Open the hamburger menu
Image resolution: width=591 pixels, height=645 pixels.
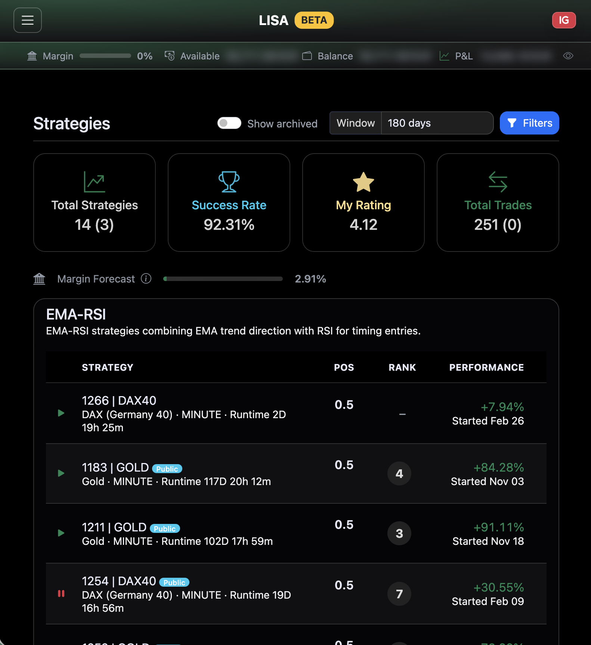pyautogui.click(x=28, y=20)
